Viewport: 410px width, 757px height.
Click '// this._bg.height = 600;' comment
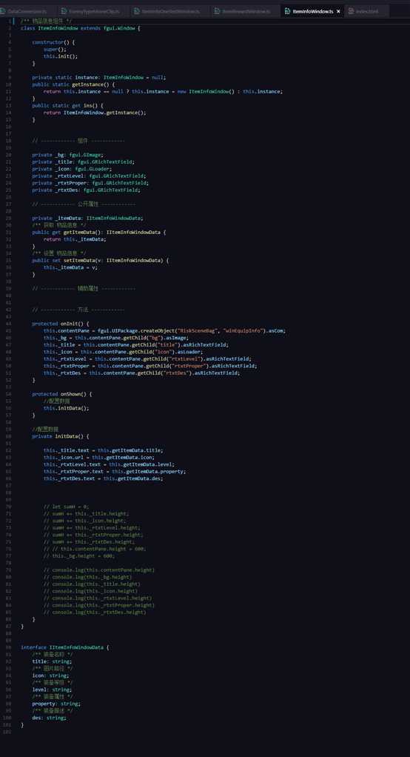coord(79,556)
